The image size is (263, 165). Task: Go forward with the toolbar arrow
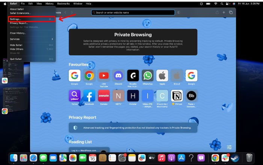(x=72, y=12)
